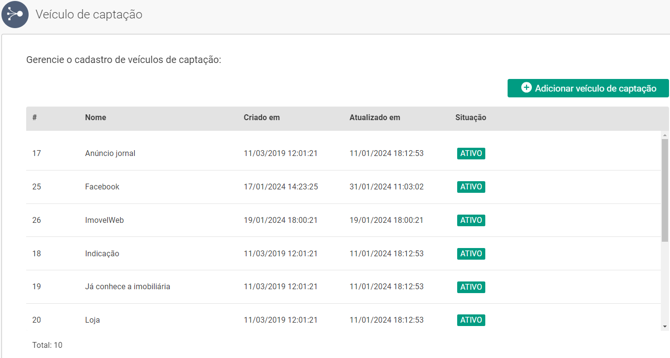Click the ATIVO badge in ImovelWeb row
The width and height of the screenshot is (670, 358).
pos(471,220)
